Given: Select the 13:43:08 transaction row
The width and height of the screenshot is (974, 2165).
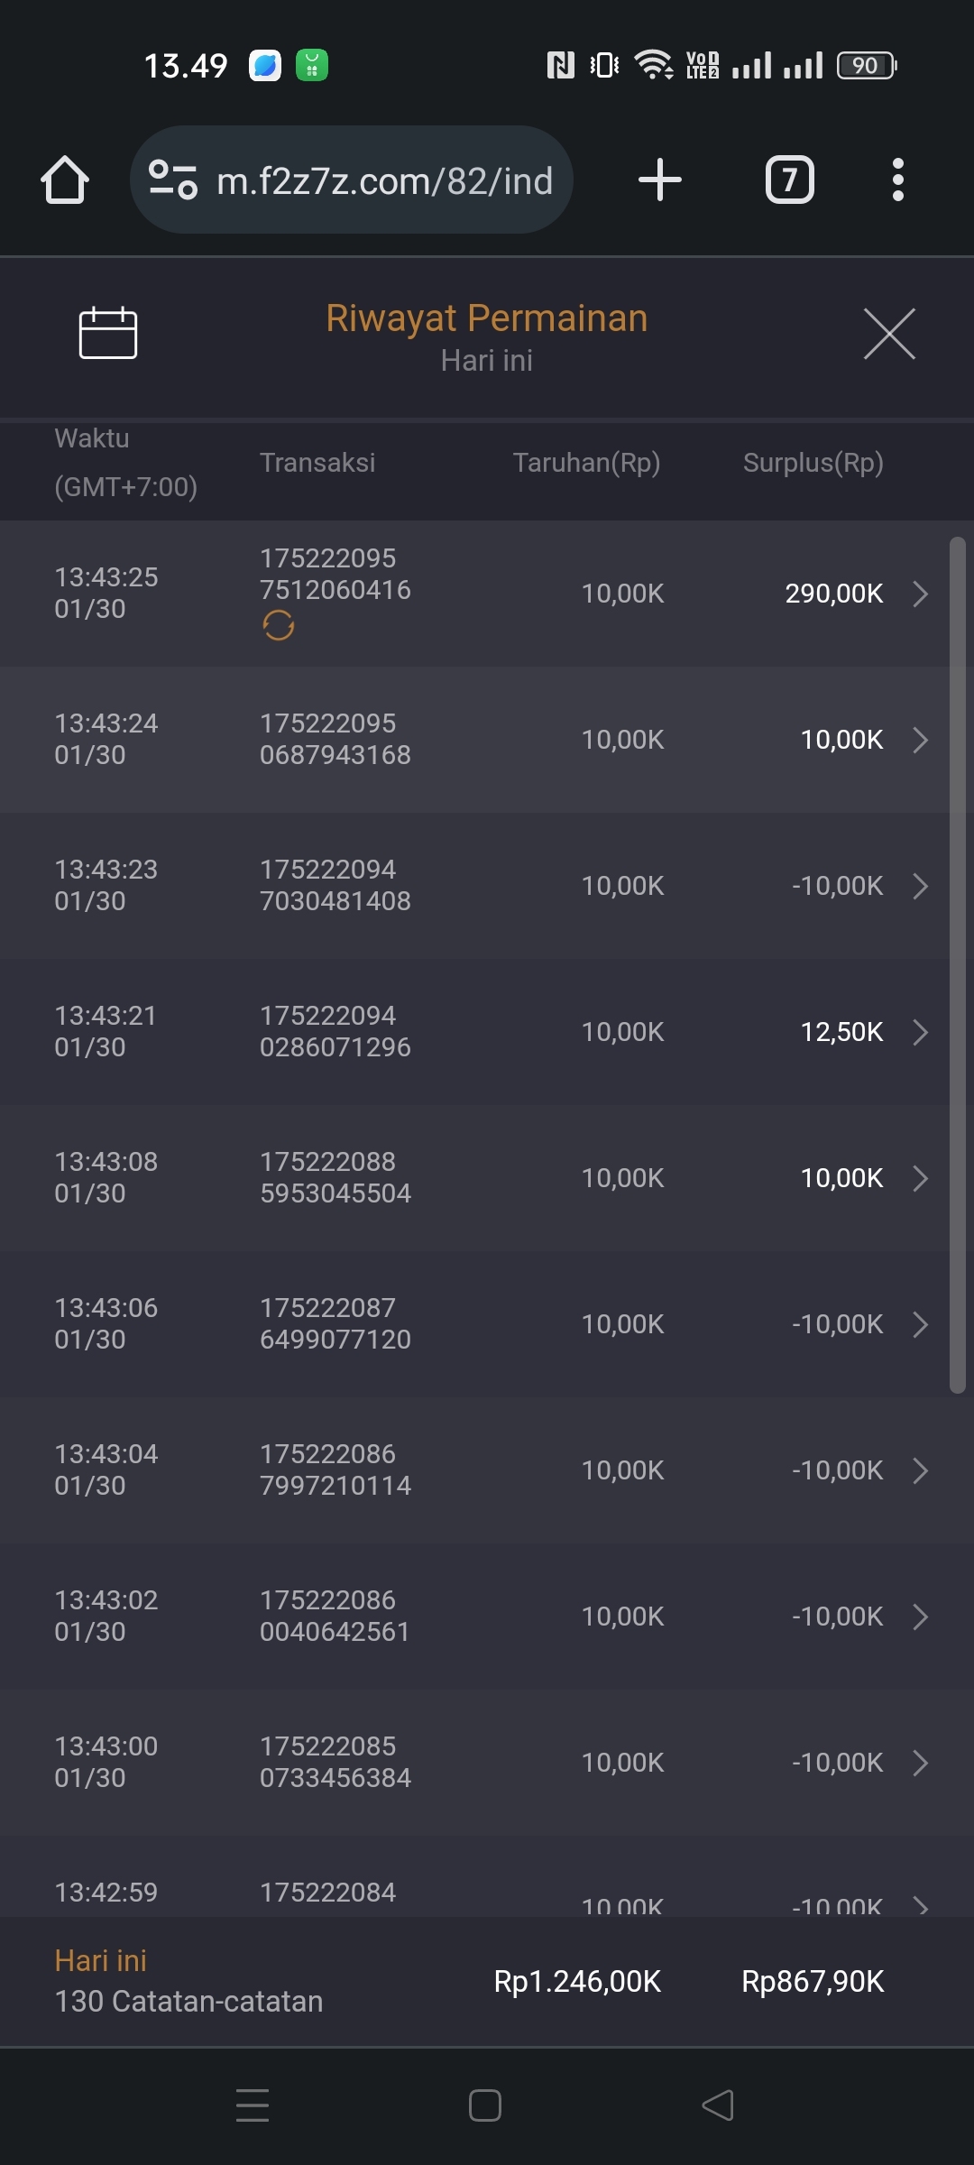Looking at the screenshot, I should tap(451, 1178).
